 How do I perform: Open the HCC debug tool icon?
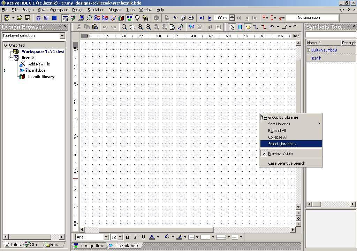(105, 18)
